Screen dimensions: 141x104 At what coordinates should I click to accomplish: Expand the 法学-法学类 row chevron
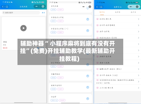point(138,31)
